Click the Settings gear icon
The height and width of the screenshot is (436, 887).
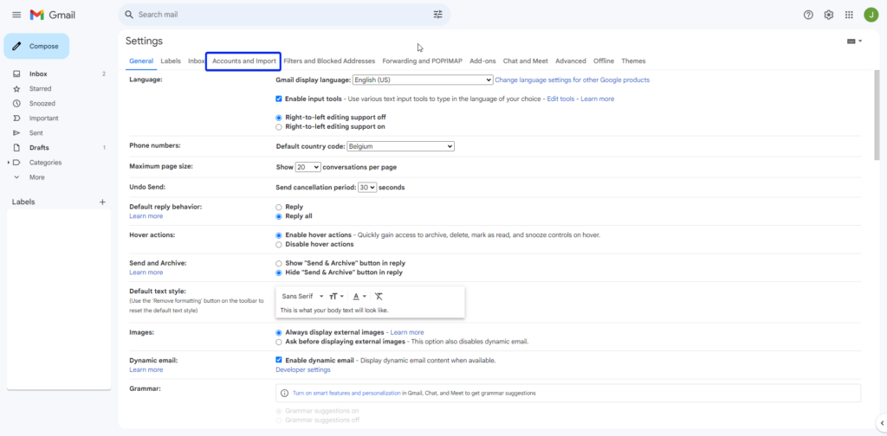pyautogui.click(x=829, y=15)
